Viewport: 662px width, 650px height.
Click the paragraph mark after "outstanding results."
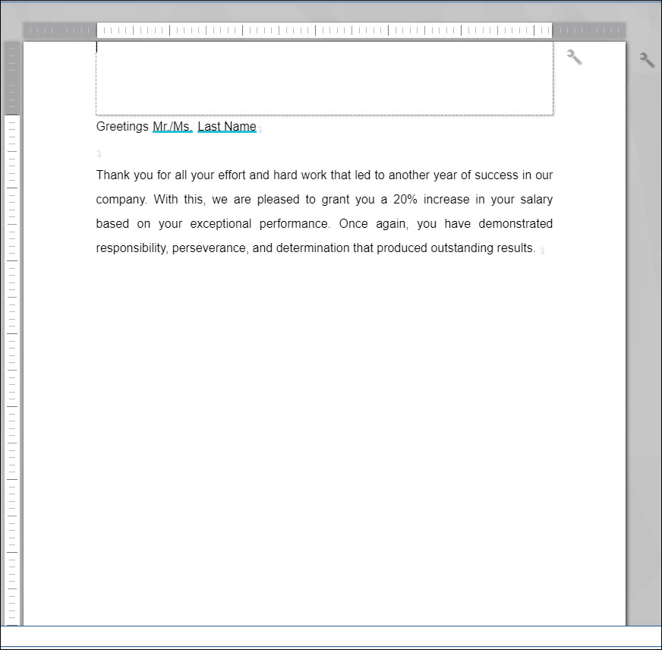point(542,251)
